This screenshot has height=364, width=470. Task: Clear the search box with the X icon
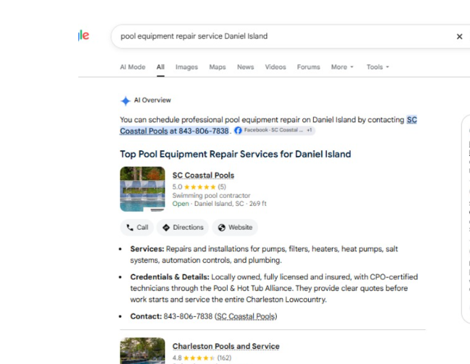tap(459, 37)
